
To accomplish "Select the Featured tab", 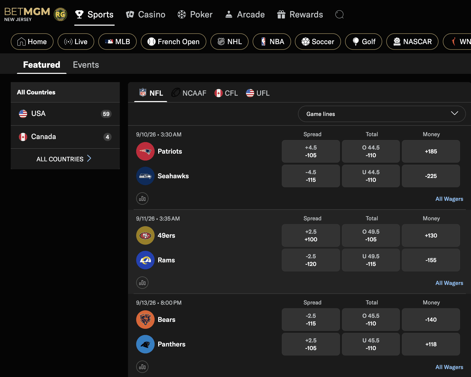I will point(42,65).
